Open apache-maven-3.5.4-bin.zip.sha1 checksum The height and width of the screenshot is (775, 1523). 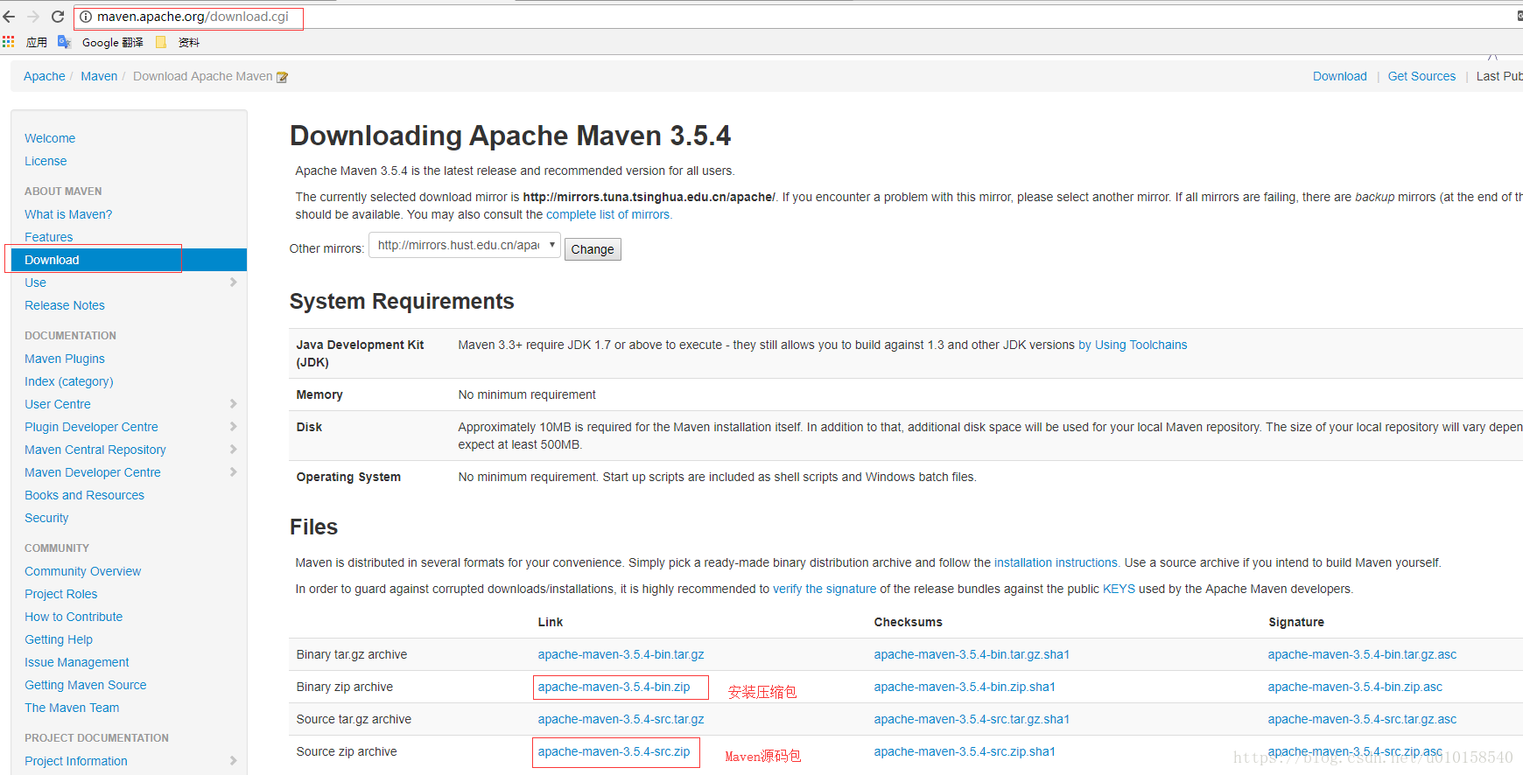pyautogui.click(x=965, y=687)
